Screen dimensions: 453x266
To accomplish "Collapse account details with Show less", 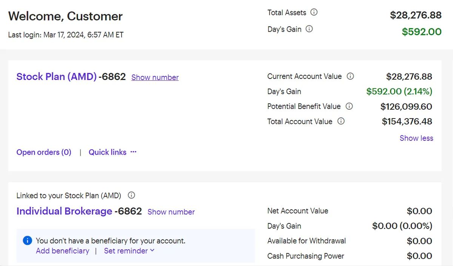I will coord(416,138).
